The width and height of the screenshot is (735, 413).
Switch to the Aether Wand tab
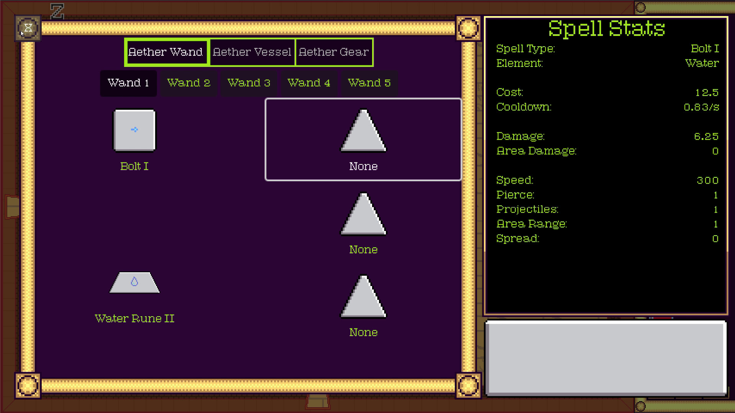click(166, 52)
